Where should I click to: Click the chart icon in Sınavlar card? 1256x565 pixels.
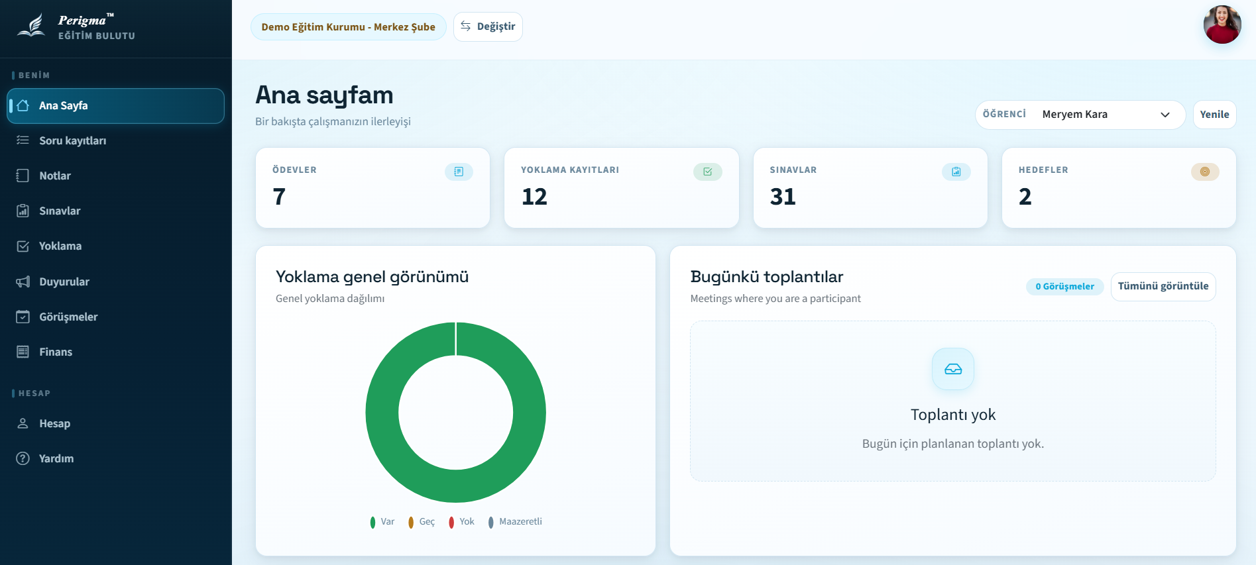956,172
